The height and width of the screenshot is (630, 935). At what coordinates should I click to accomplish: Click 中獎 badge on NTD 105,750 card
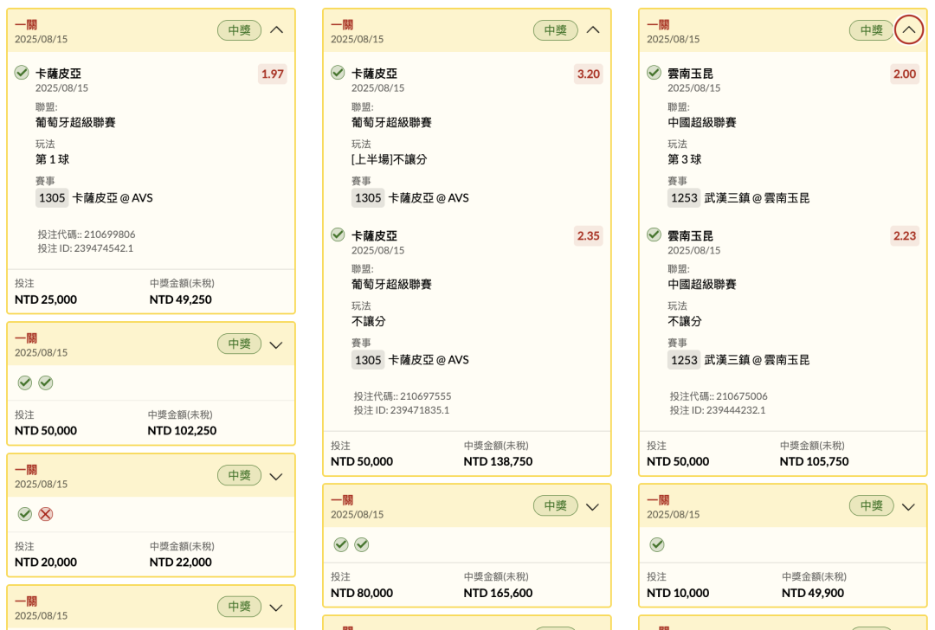tap(871, 29)
